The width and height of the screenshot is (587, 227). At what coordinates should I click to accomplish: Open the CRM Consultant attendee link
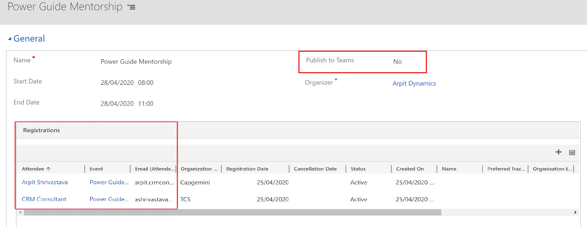[x=44, y=199]
